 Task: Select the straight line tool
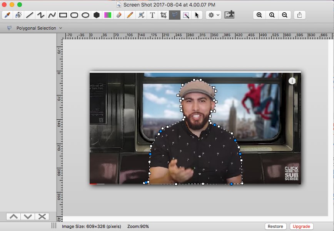coord(30,15)
